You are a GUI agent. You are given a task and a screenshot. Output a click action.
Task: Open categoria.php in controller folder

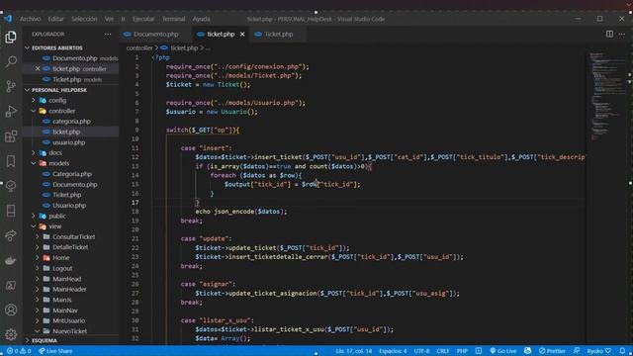pyautogui.click(x=70, y=122)
